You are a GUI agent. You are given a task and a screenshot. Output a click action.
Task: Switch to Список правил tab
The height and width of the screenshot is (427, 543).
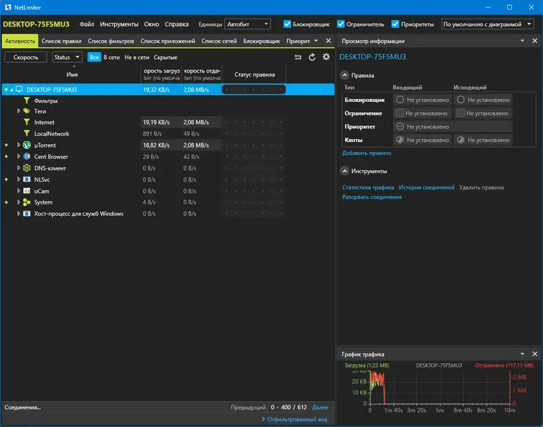coord(61,41)
